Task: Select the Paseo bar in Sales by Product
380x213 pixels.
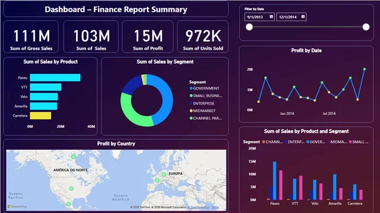Action: 55,78
